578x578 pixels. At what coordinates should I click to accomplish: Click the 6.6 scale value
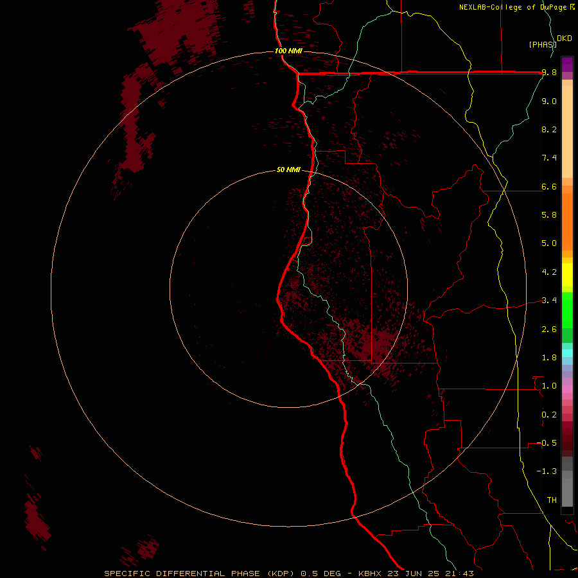(549, 186)
